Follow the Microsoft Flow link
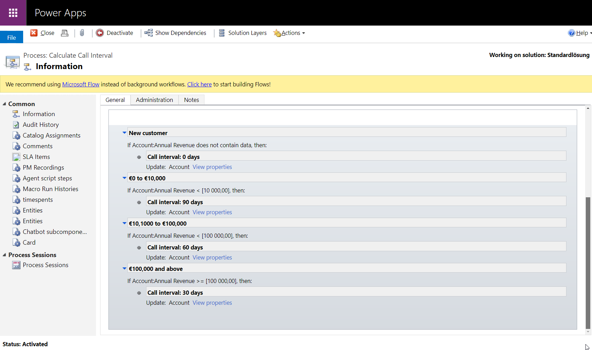Screen dimensions: 592x350 tap(80, 84)
